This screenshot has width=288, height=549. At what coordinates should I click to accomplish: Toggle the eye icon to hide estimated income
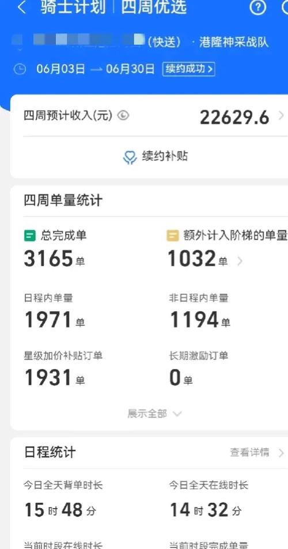click(x=123, y=116)
